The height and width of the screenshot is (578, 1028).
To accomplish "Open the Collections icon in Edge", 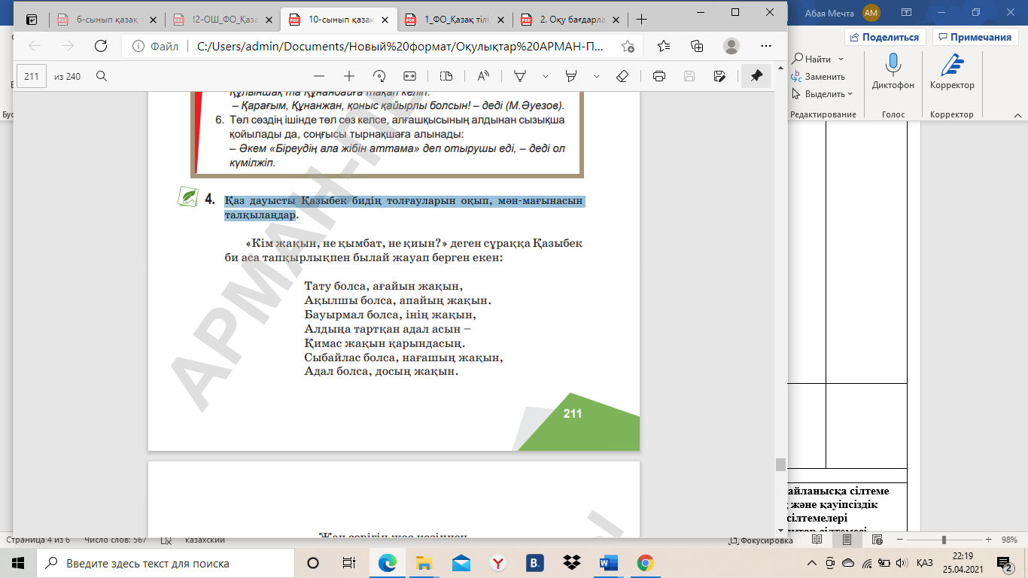I will click(697, 46).
